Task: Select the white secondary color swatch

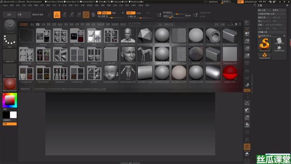Action: (x=13, y=115)
